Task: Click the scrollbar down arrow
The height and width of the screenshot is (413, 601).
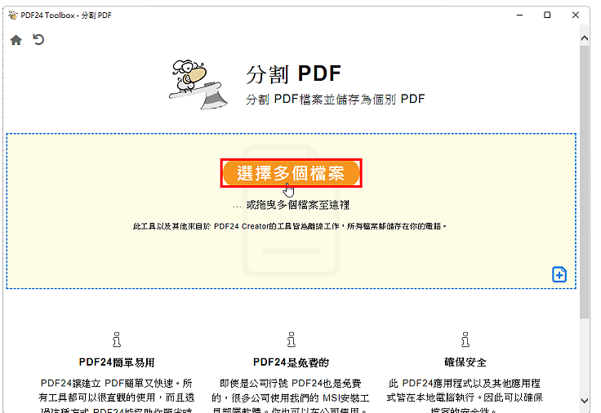Action: point(584,401)
